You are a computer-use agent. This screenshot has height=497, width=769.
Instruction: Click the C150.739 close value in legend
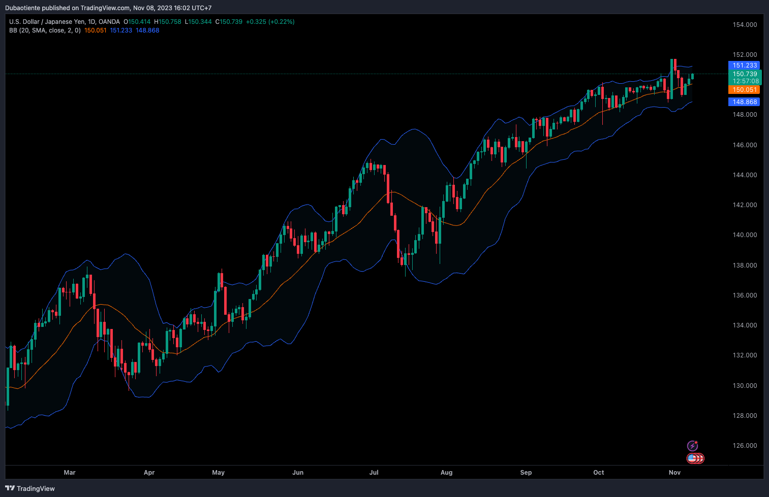coord(229,22)
